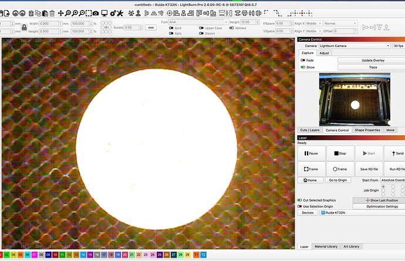Screen dimensions: 405x261
Task: Click the Update Overlay button
Action: 373,61
